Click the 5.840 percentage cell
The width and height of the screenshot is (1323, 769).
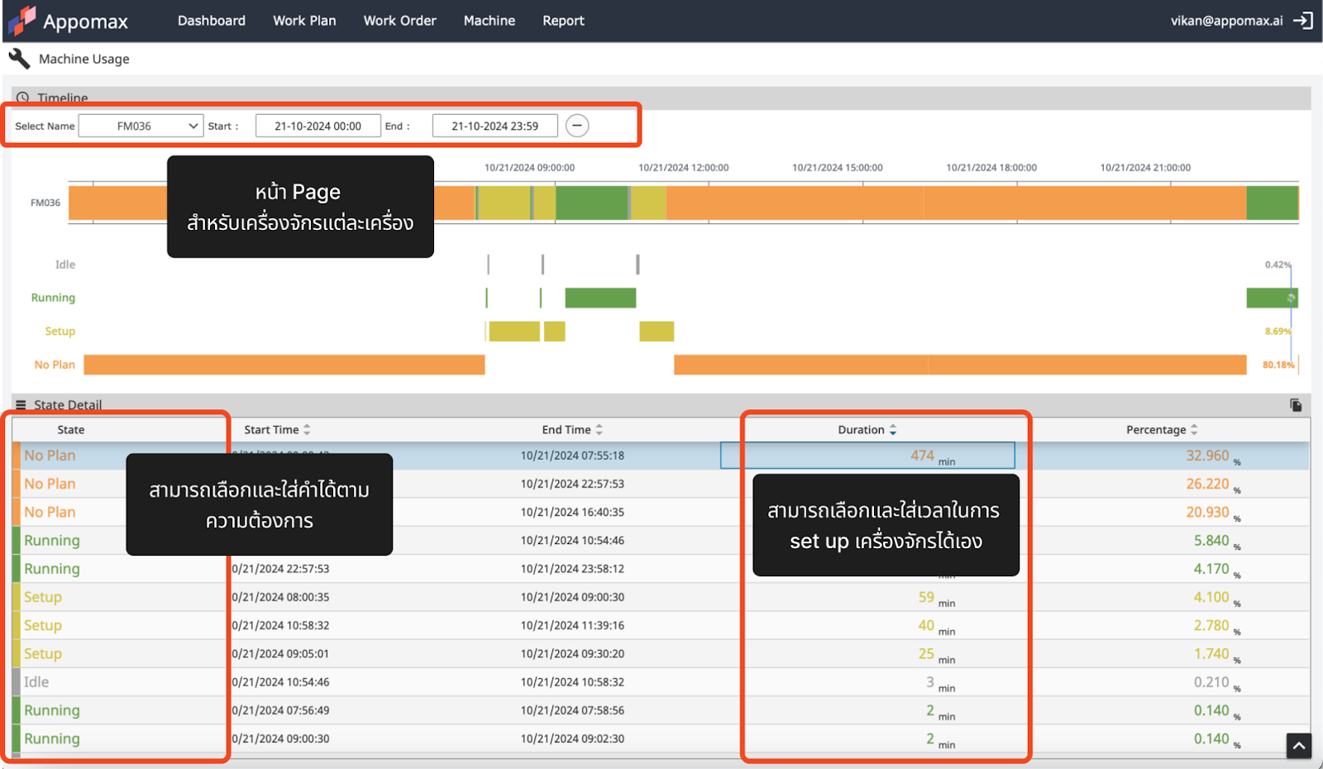pyautogui.click(x=1211, y=541)
